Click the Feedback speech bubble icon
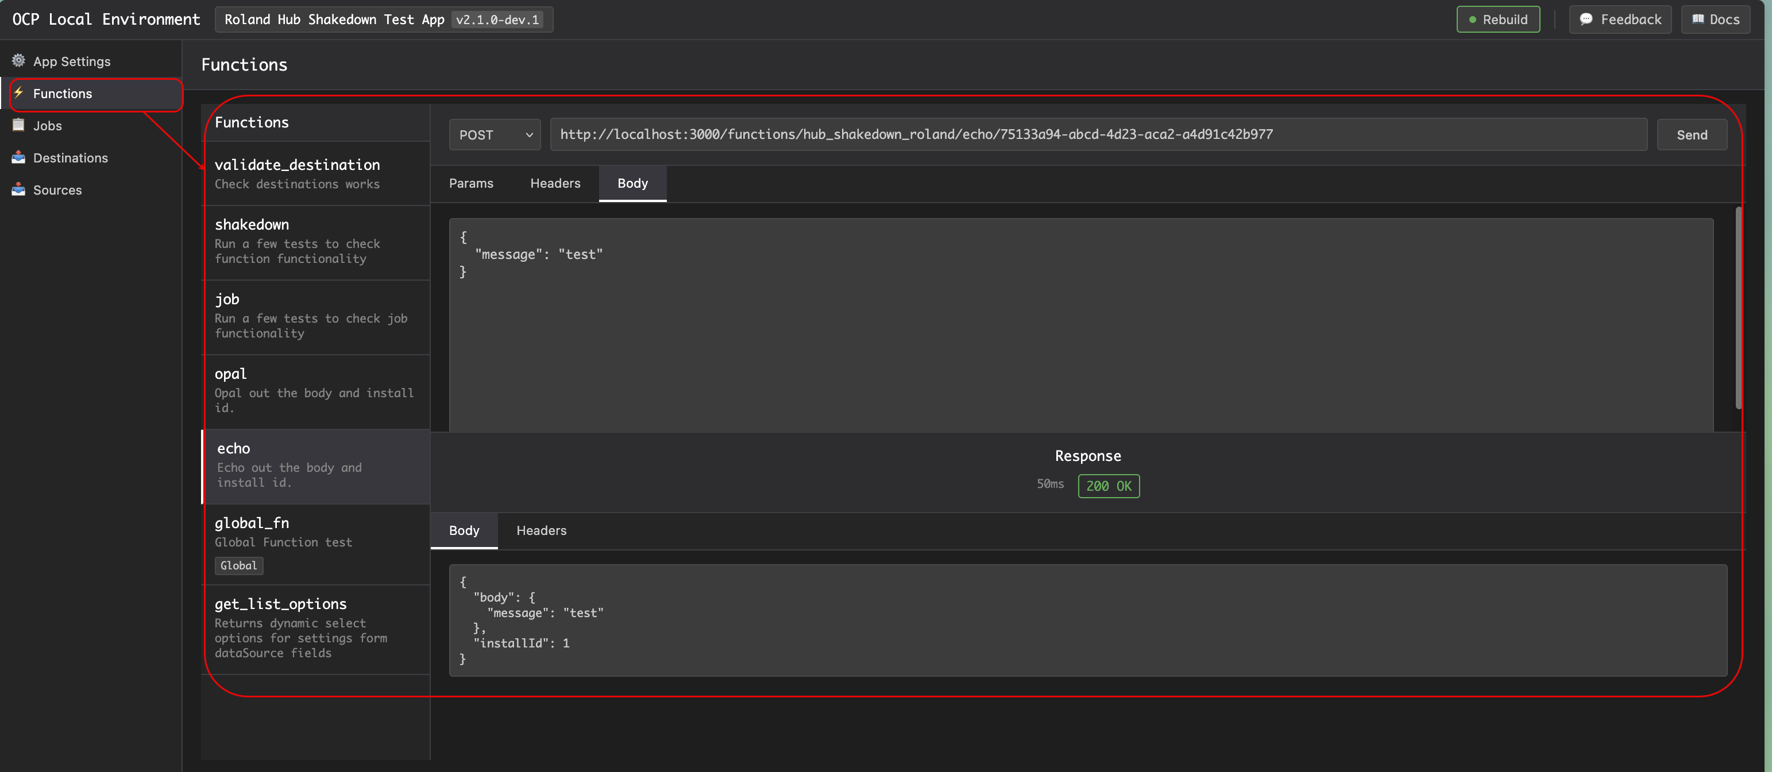1772x772 pixels. coord(1585,20)
